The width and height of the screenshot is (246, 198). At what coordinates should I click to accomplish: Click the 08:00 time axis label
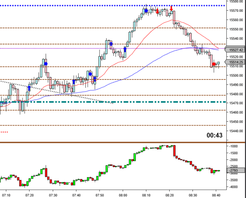(123, 195)
